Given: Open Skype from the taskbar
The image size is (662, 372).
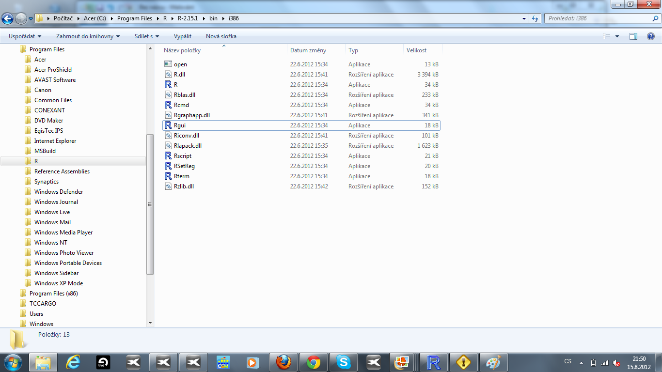Looking at the screenshot, I should (x=344, y=362).
